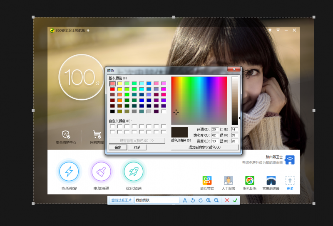The width and height of the screenshot is (333, 226).
Task: Cancel skin edit with red X
Action: click(227, 200)
